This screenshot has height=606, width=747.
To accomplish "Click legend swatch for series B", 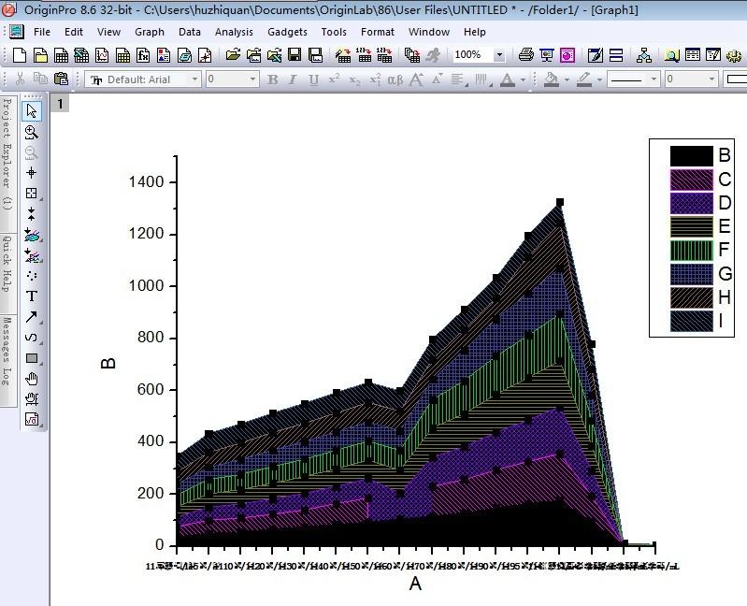I will tap(691, 156).
